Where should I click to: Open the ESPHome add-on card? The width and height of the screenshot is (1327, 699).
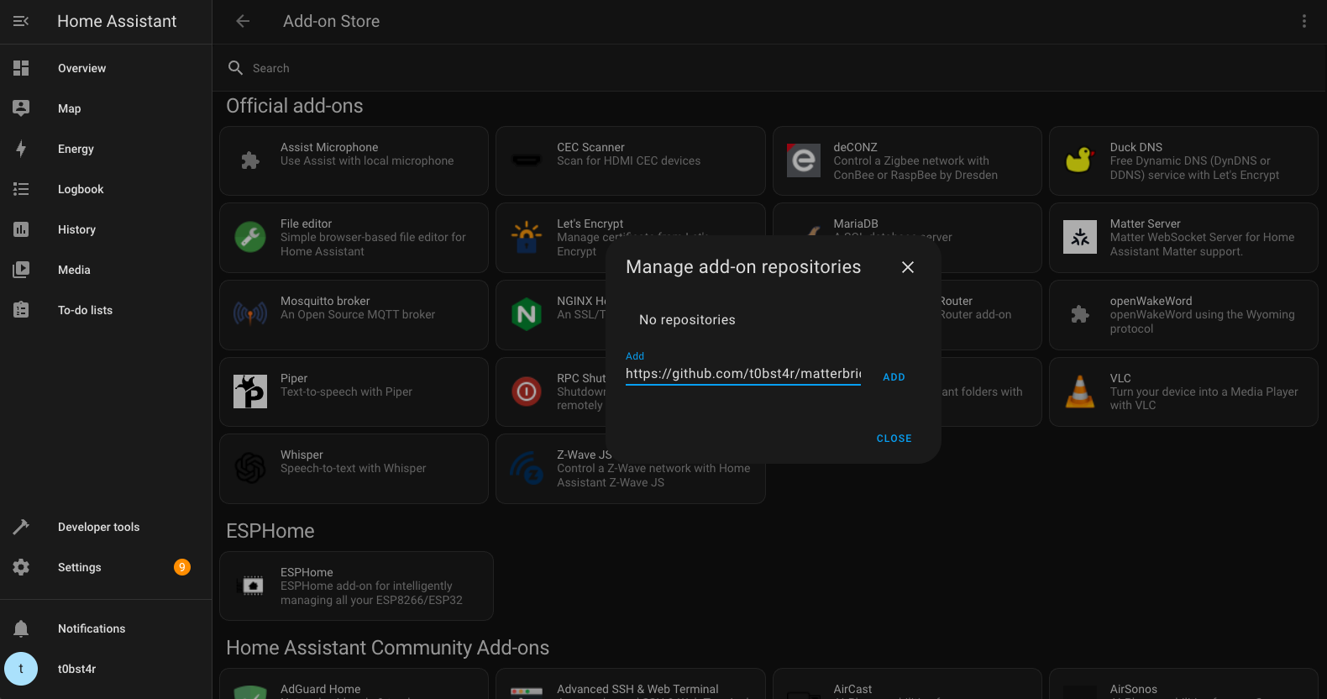(356, 586)
